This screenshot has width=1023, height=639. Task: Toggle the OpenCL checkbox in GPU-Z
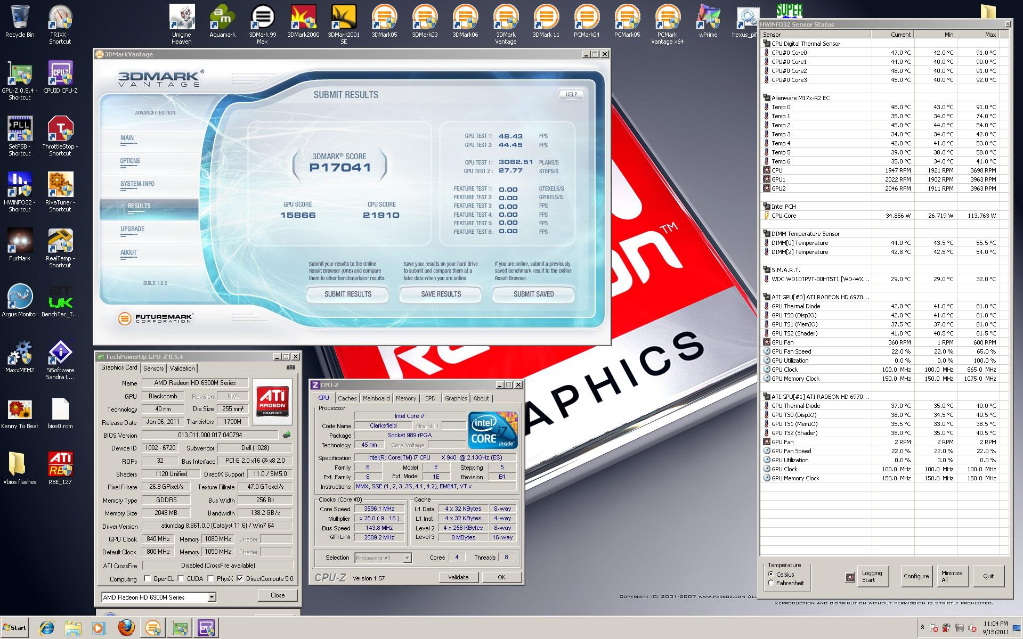coord(148,579)
